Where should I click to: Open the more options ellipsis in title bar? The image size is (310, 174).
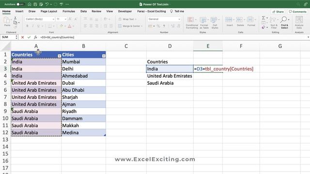tap(67, 4)
